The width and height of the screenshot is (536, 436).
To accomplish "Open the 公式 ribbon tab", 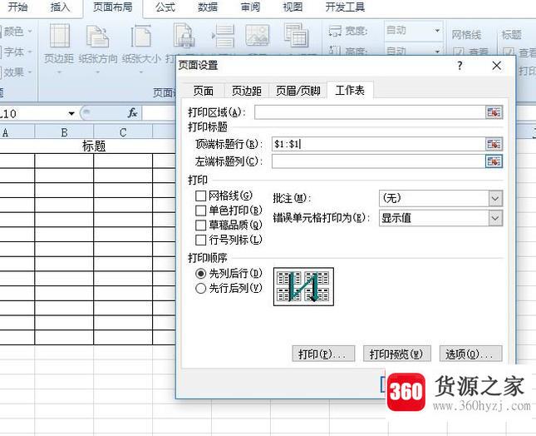I will point(165,7).
